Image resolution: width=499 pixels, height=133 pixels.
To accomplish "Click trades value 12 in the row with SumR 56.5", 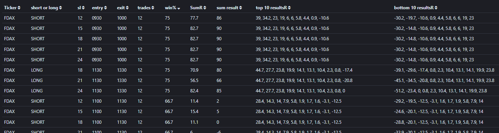I will click(x=140, y=80).
